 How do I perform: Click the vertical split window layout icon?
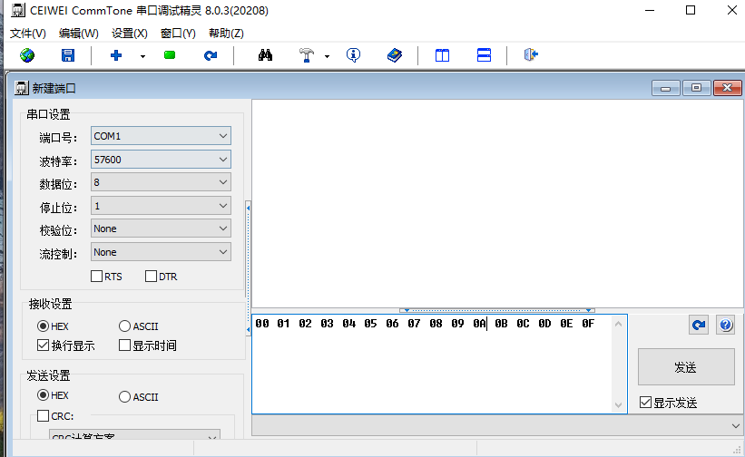coord(442,55)
